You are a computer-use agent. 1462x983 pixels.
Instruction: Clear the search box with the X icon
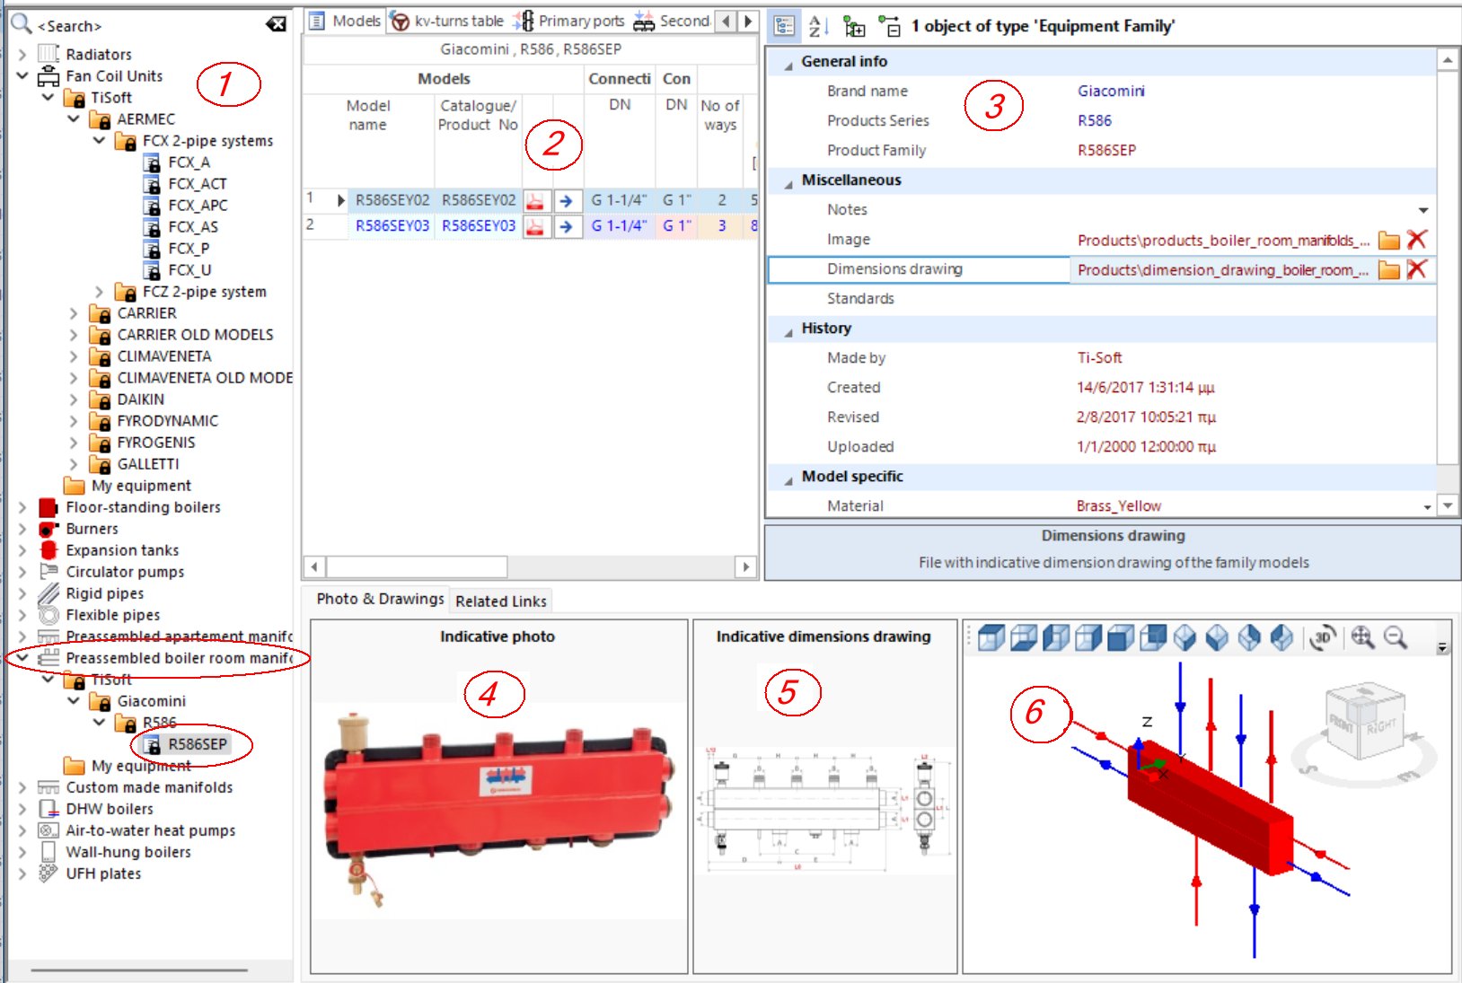pyautogui.click(x=276, y=24)
